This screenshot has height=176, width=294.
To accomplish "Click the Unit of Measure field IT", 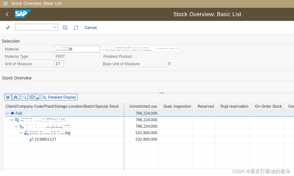I will click(59, 64).
